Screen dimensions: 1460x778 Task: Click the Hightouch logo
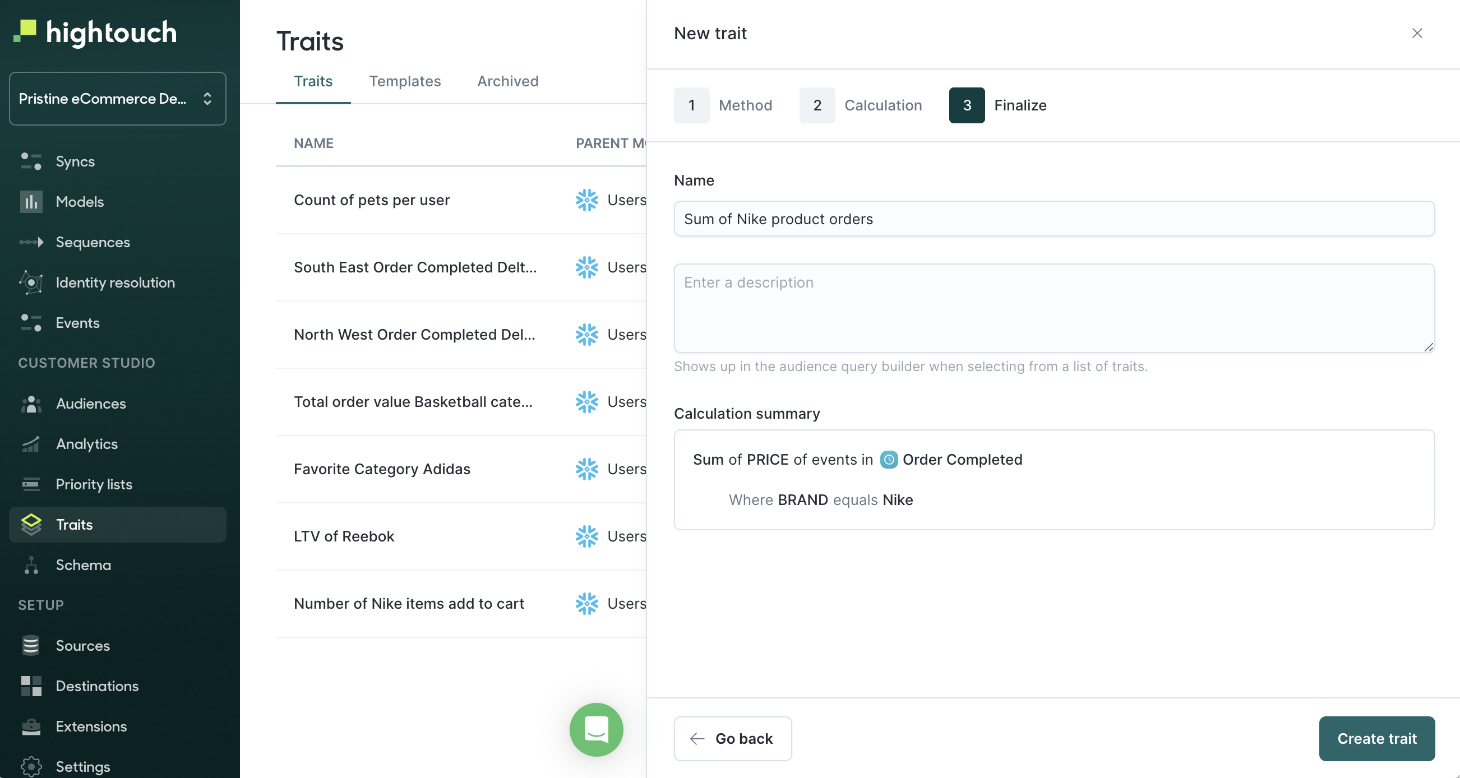pos(95,33)
